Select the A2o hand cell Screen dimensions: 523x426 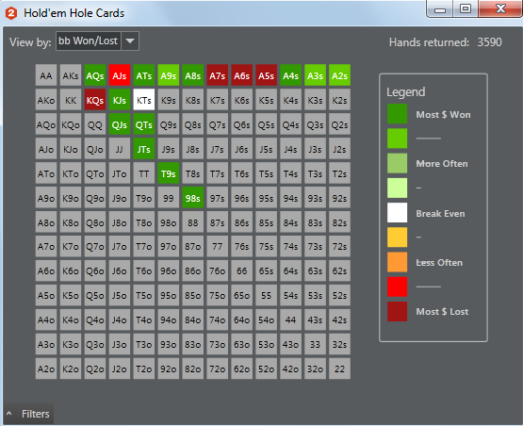46,369
